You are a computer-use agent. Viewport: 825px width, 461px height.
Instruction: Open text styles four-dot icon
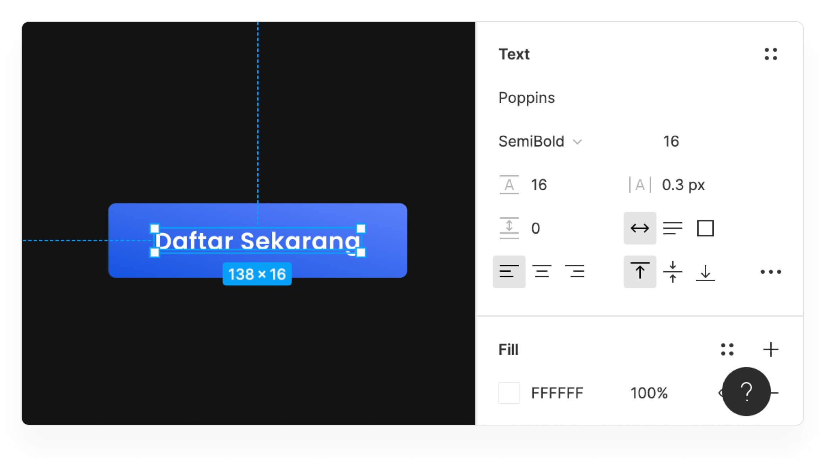click(x=771, y=54)
